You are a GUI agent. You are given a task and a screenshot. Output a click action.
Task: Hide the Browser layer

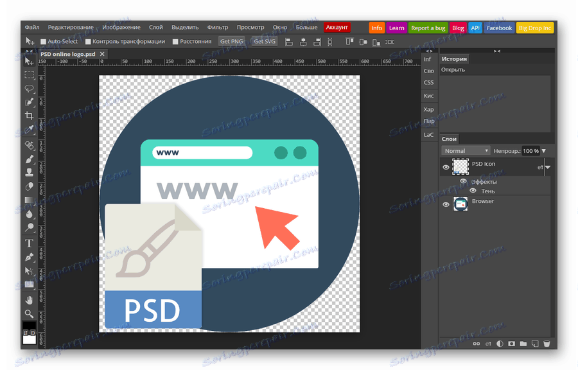point(446,204)
